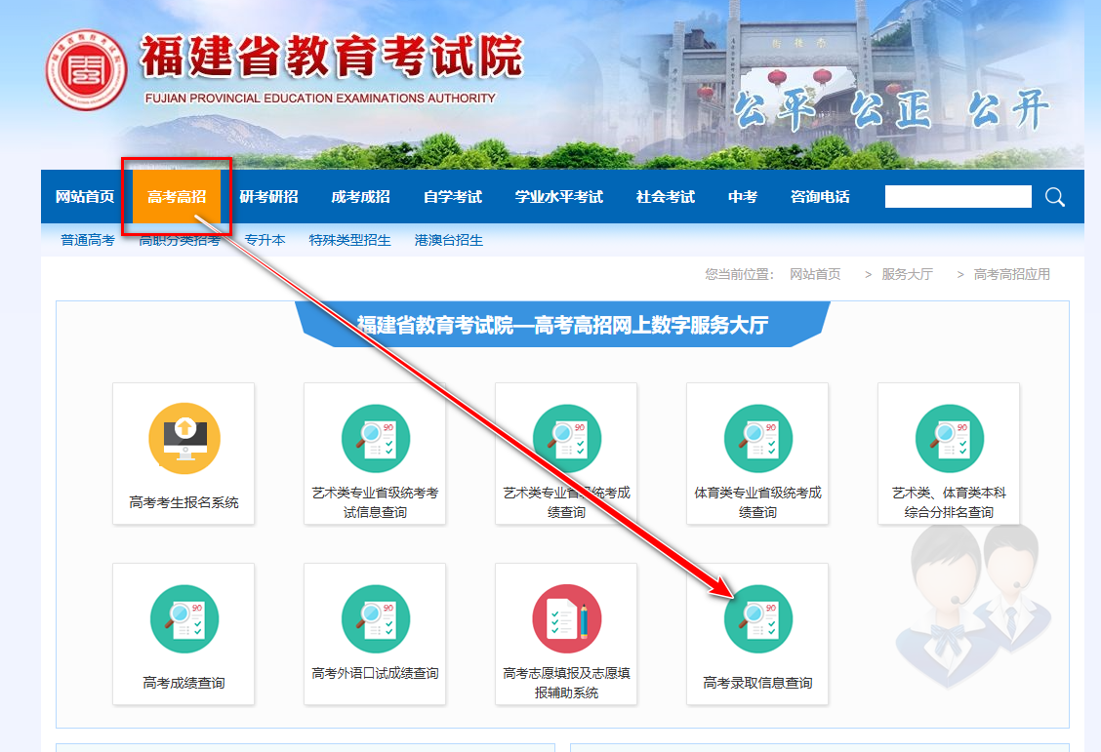Click the 艺术类专业省级统考考试信息查询 label

click(x=375, y=502)
